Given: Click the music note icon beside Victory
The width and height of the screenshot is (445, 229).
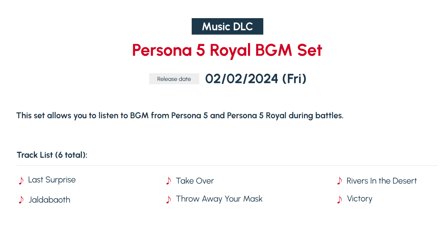Looking at the screenshot, I should tap(340, 200).
